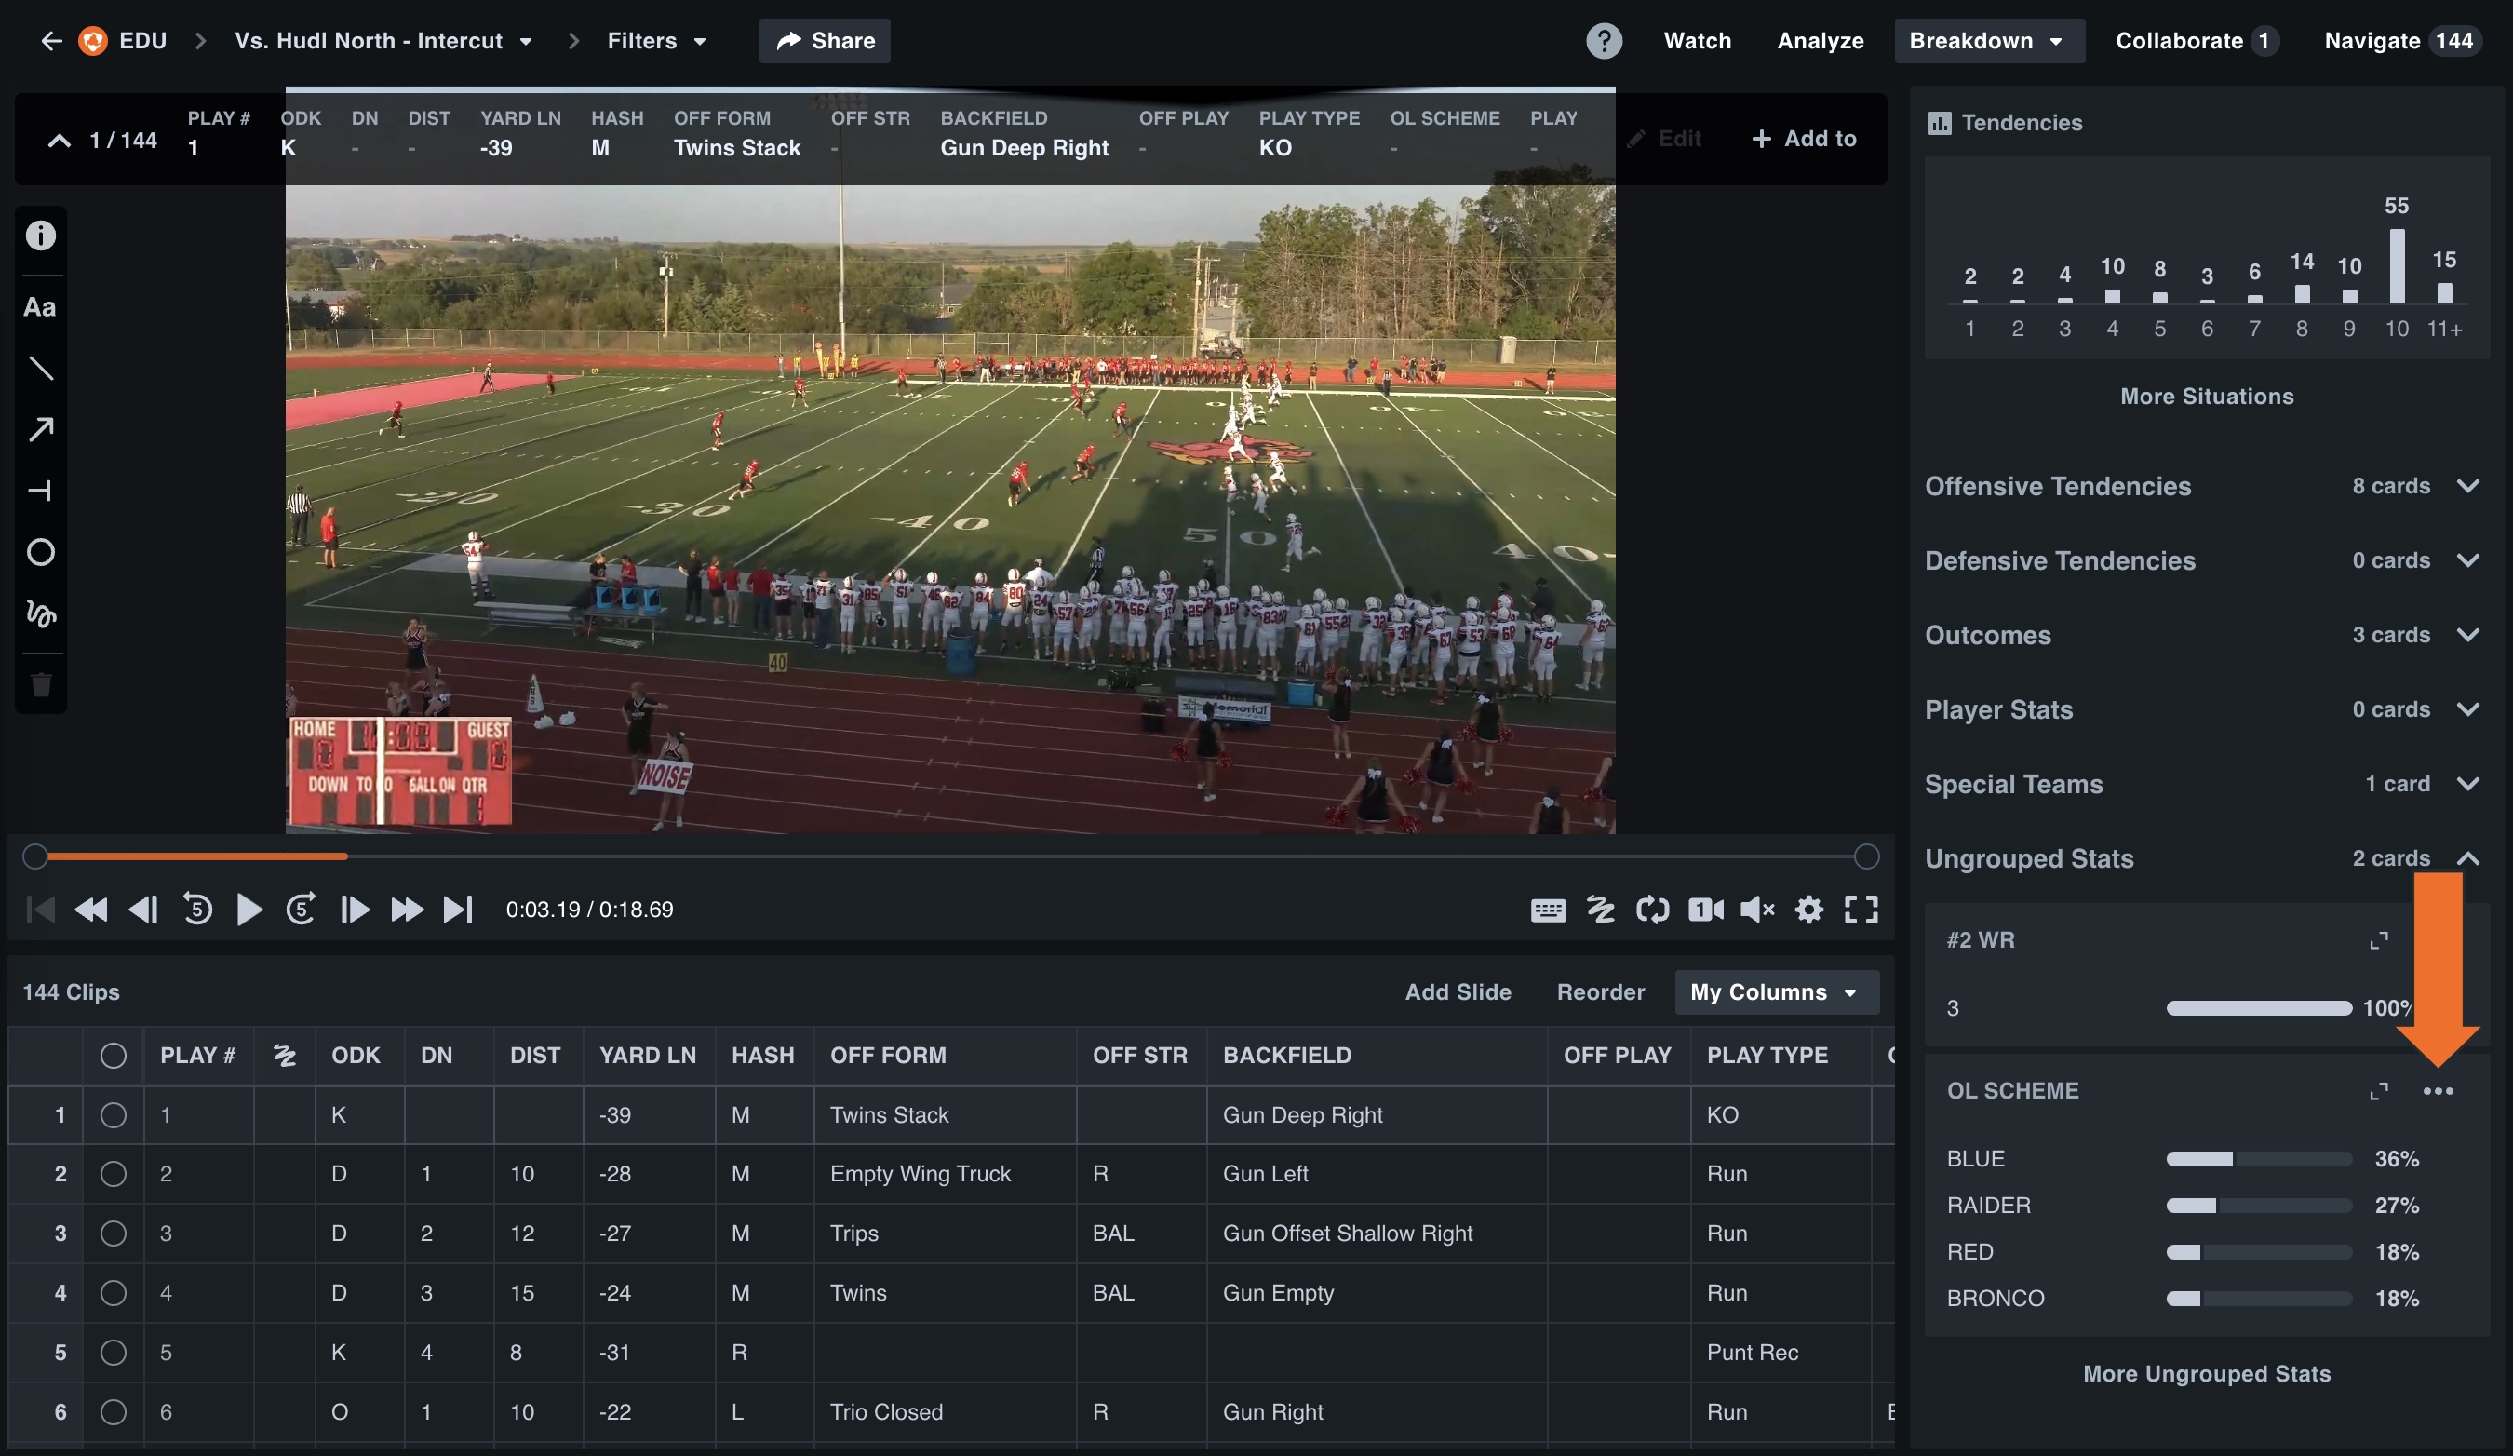The width and height of the screenshot is (2513, 1456).
Task: Select the circle drawing tool
Action: click(x=40, y=551)
